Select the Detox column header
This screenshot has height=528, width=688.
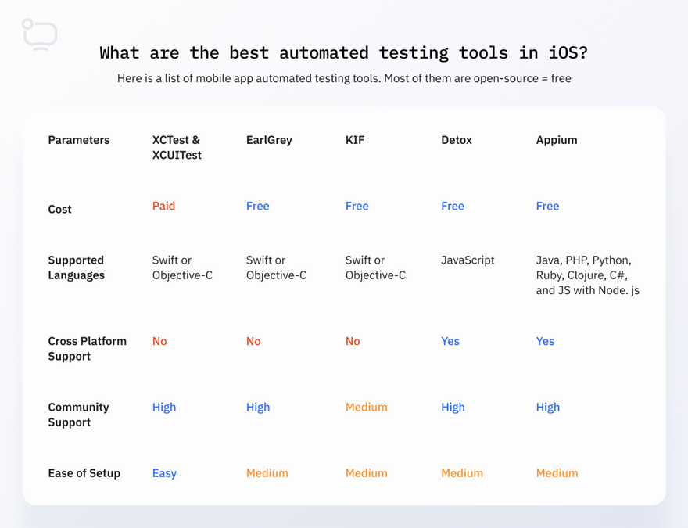click(457, 140)
